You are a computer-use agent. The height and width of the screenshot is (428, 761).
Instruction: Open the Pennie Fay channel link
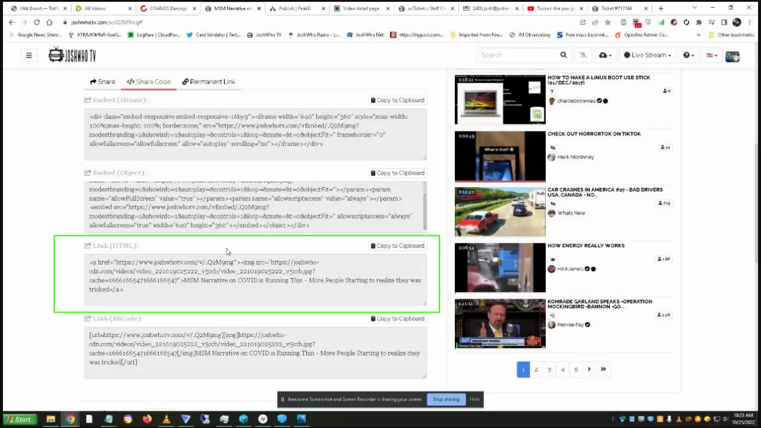(570, 325)
